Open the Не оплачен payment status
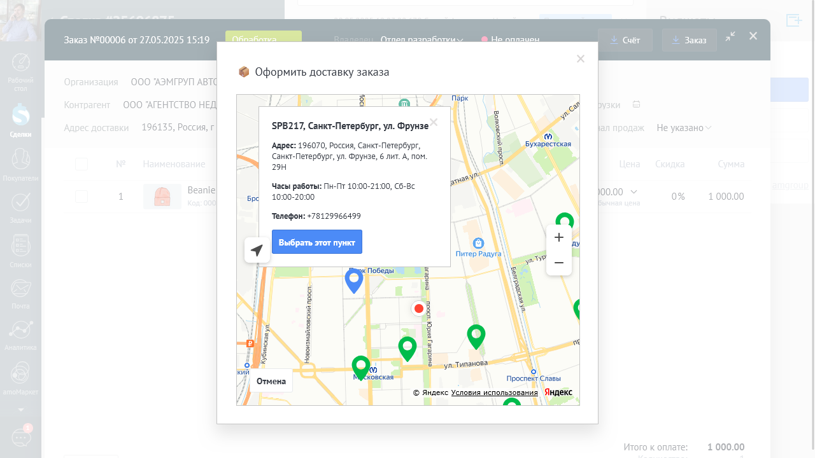 tap(511, 39)
